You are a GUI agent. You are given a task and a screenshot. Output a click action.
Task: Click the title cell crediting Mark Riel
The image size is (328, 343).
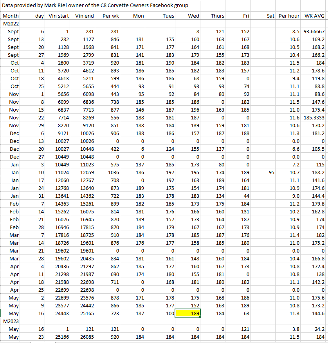coord(96,5)
